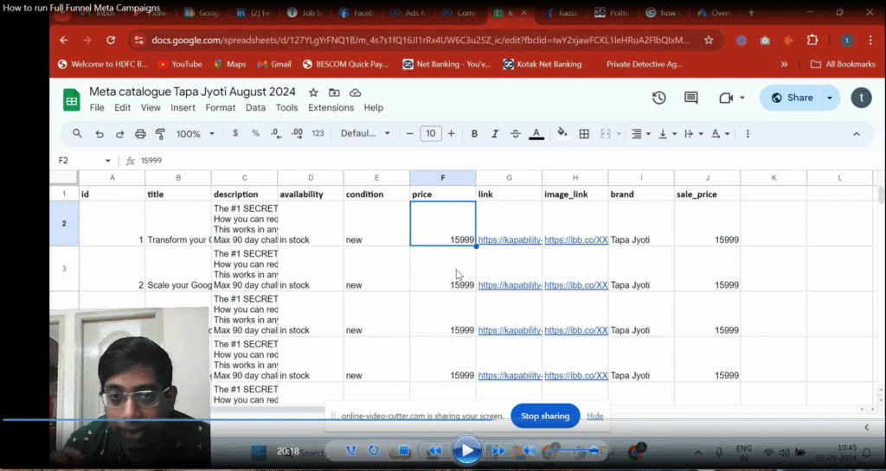Screen dimensions: 886x471
Task: Expand the Default font dropdown
Action: click(x=365, y=134)
